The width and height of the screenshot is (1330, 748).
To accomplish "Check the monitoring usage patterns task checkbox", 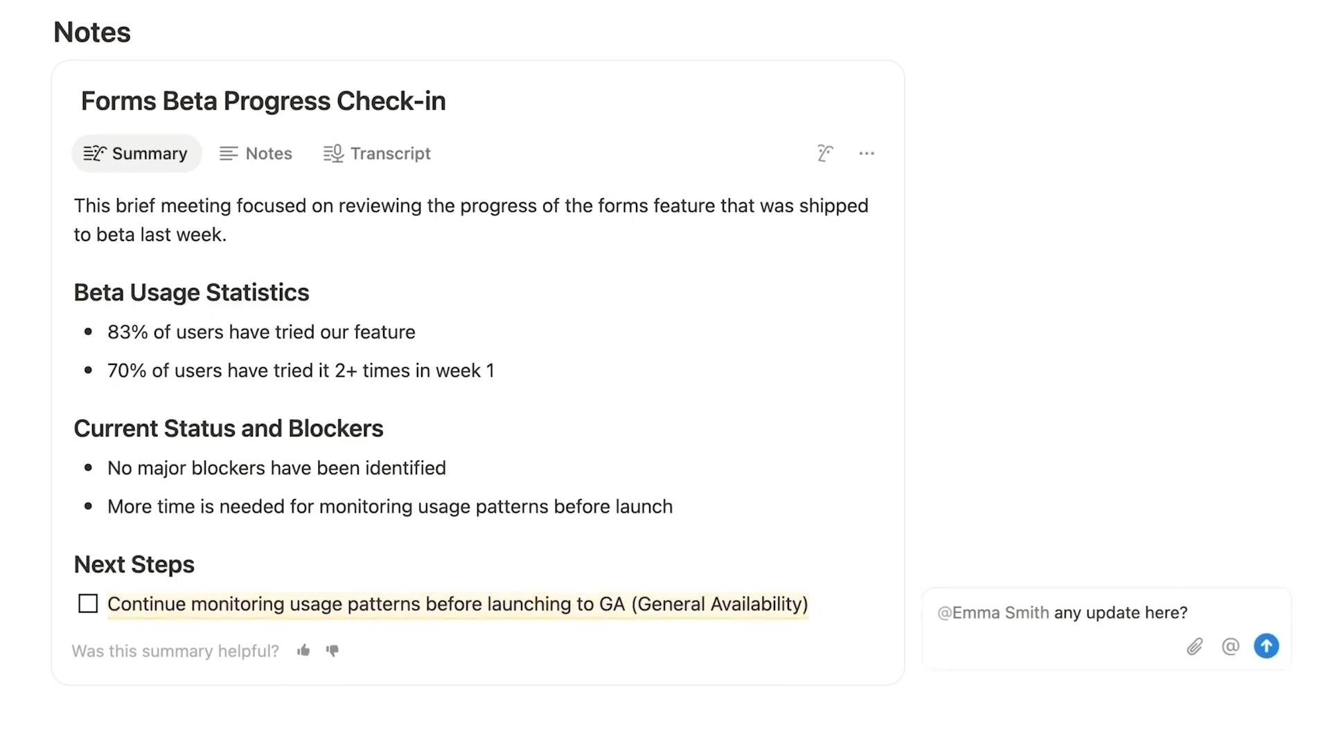I will pos(87,603).
